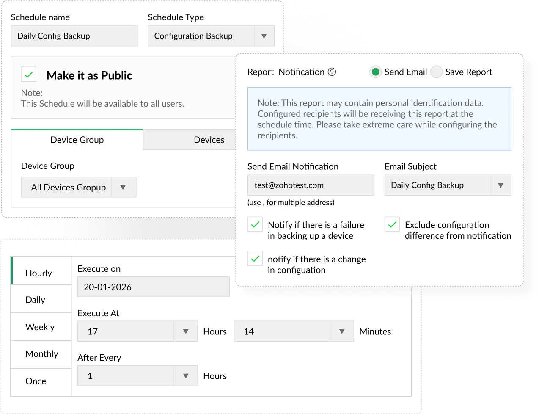Uncheck notify if there is a change in configuation
The width and height of the screenshot is (539, 414).
tap(254, 259)
